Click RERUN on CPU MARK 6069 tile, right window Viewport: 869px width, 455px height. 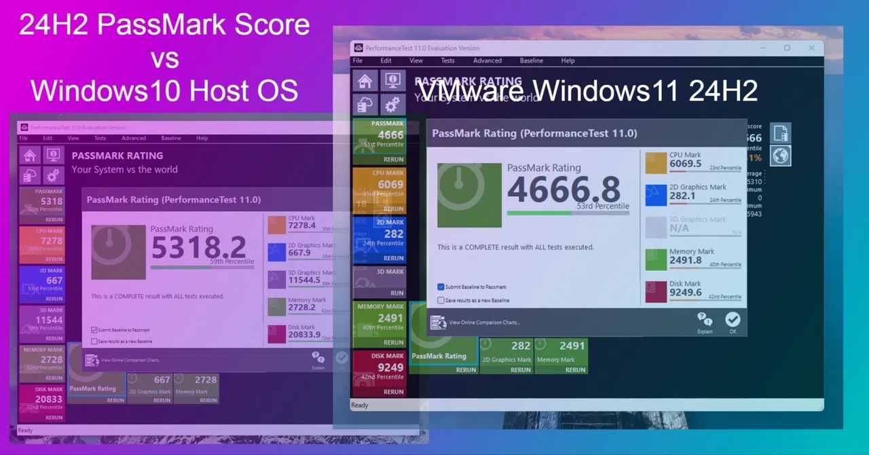click(394, 208)
